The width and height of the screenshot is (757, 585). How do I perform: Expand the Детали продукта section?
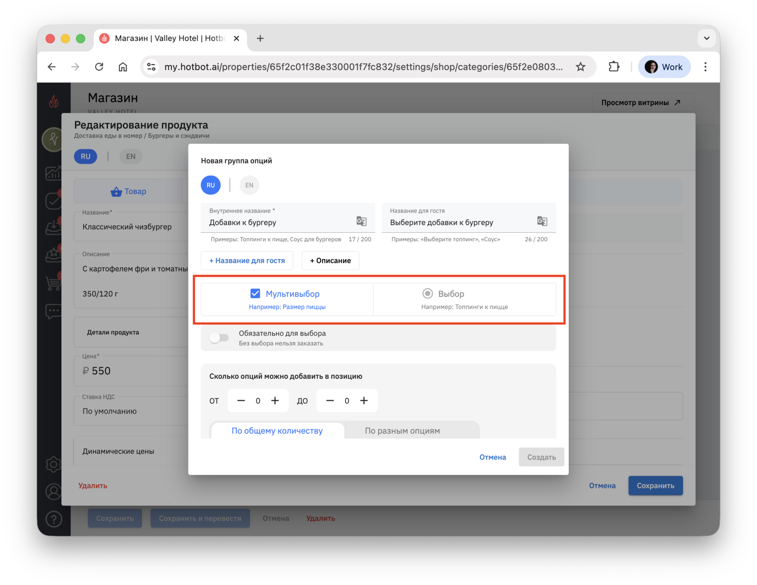coord(131,332)
